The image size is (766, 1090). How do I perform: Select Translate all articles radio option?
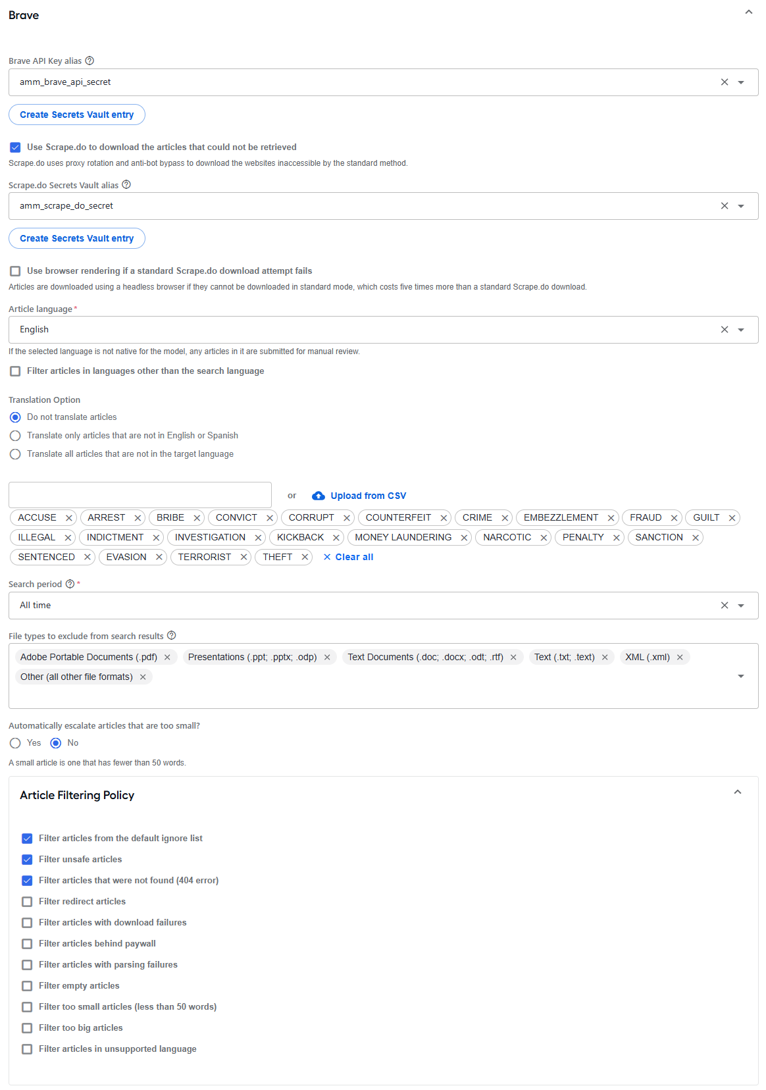point(15,454)
